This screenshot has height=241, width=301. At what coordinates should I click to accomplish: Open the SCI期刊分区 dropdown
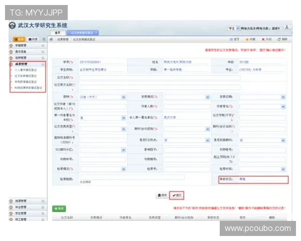[123, 150]
